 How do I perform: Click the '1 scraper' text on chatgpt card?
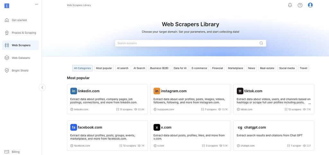[x=296, y=146]
